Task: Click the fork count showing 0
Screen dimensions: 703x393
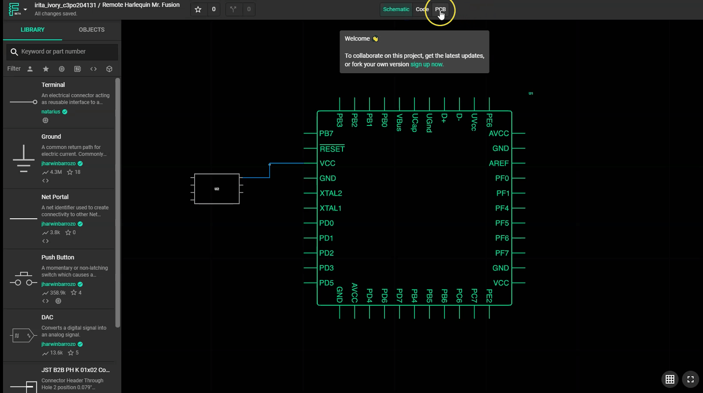Action: coord(249,9)
